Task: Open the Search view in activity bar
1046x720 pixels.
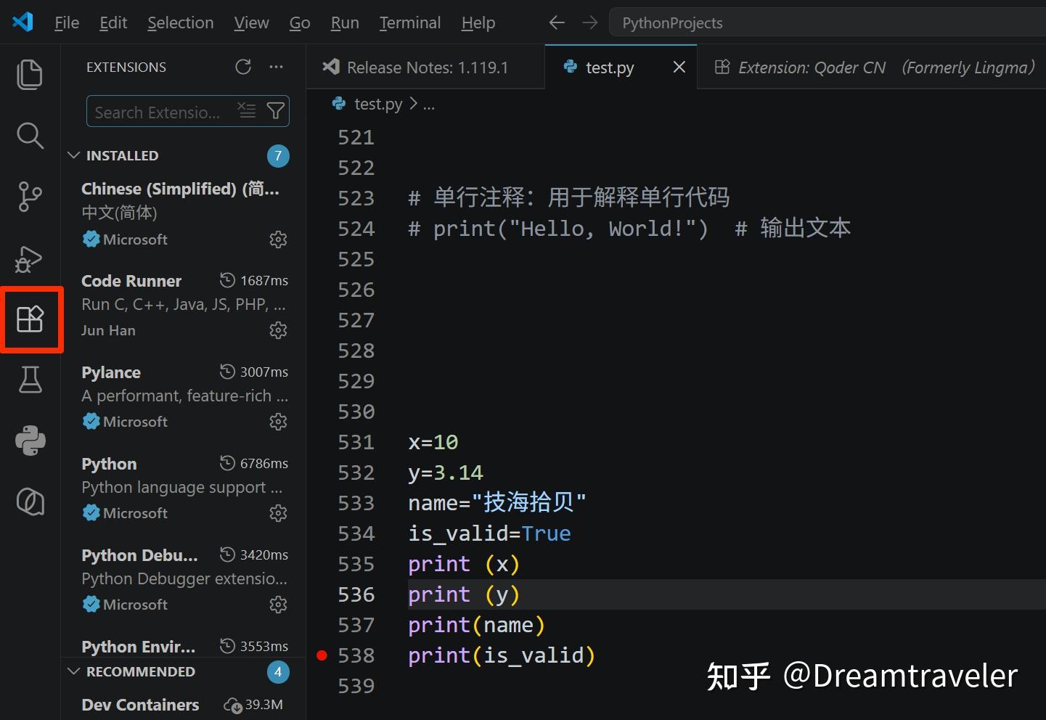Action: [30, 135]
